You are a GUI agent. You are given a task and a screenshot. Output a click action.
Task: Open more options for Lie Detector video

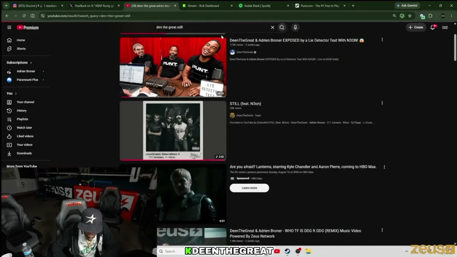coord(382,40)
